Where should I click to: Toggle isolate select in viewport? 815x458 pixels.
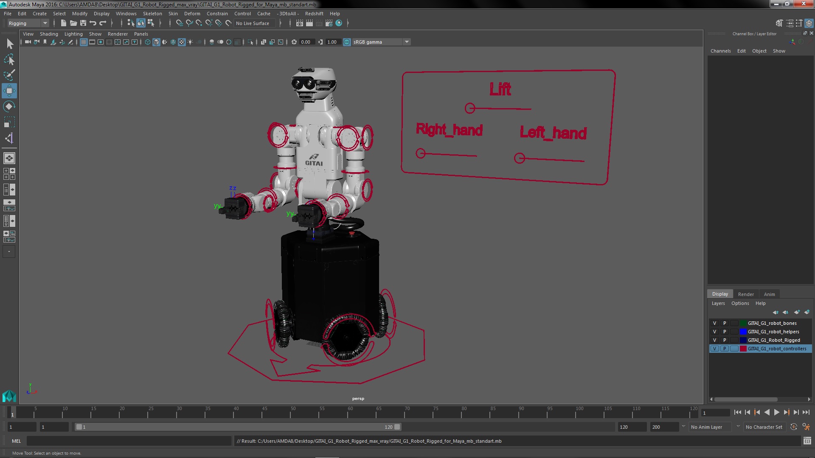(250, 42)
